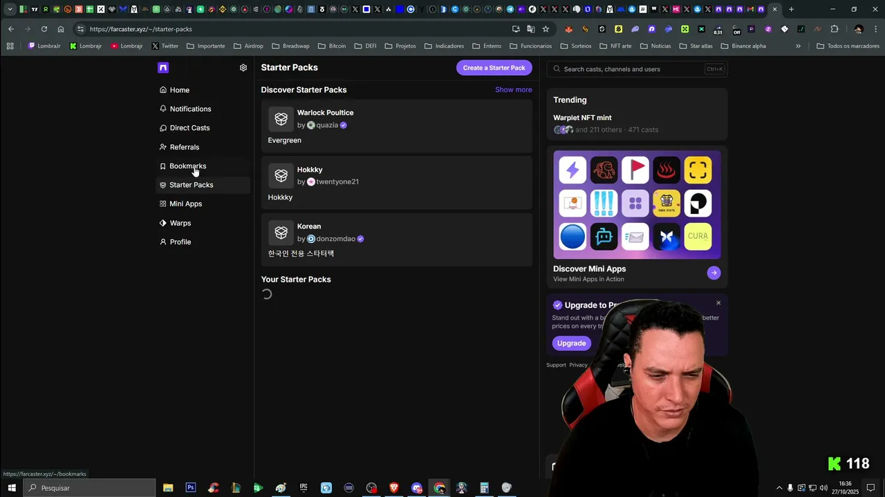Open the red hot springs mini app

(x=667, y=170)
